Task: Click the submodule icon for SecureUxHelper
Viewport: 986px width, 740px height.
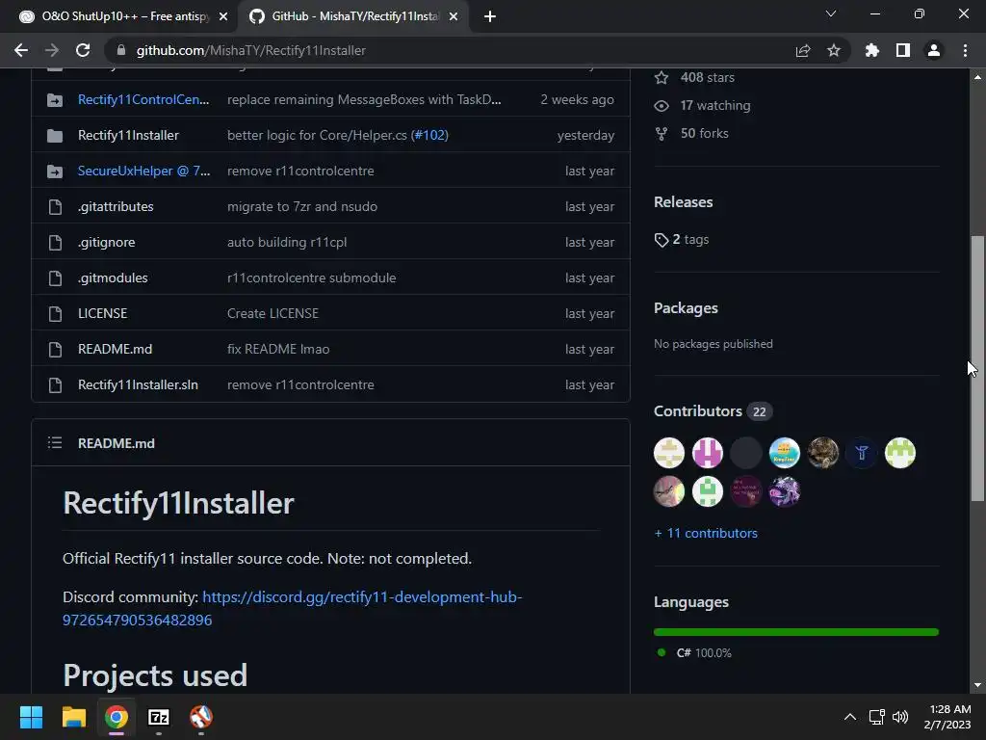Action: point(55,172)
